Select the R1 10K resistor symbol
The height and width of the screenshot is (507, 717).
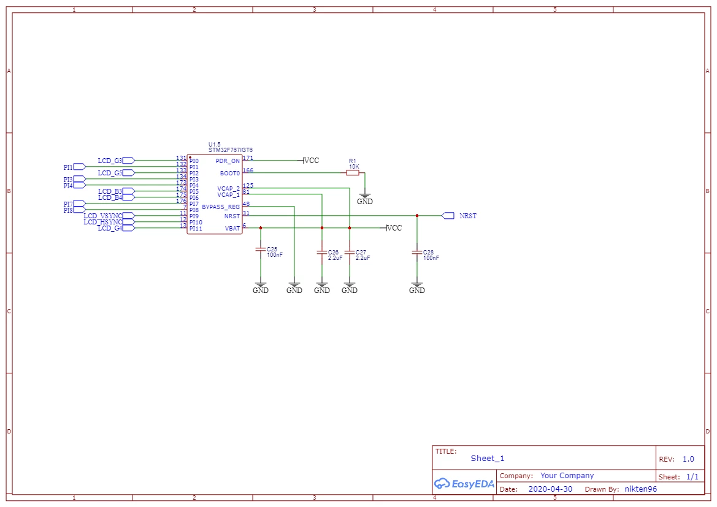pyautogui.click(x=353, y=173)
